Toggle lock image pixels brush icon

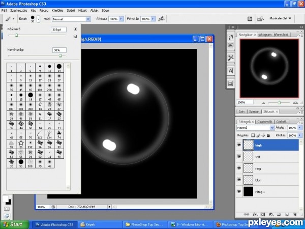258,135
